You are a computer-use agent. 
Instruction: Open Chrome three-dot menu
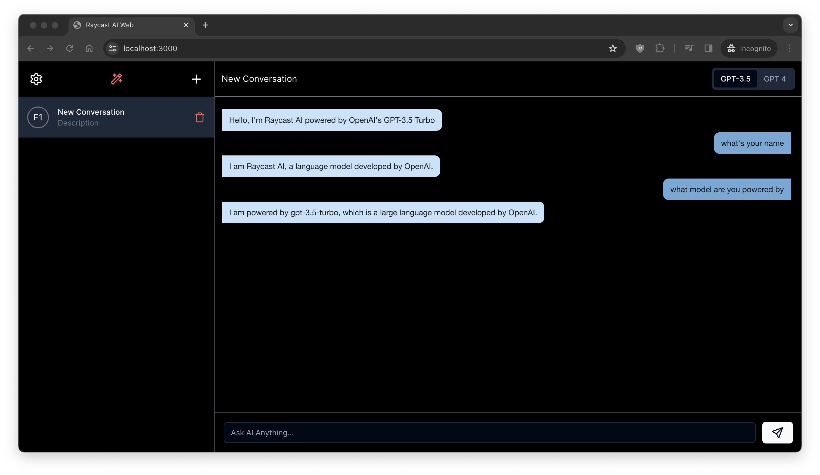coord(789,48)
